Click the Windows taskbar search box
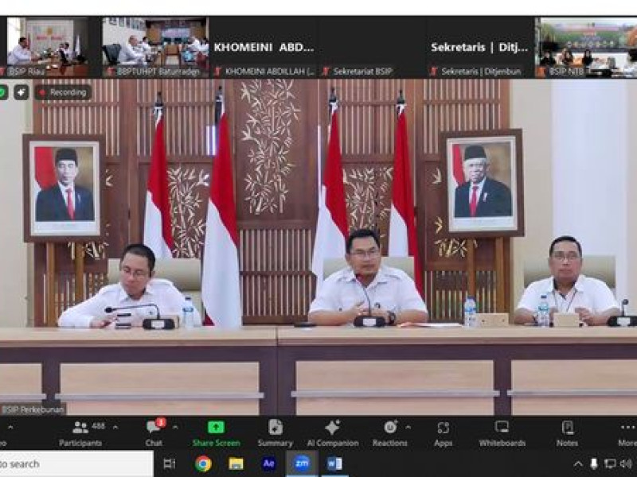This screenshot has width=637, height=477. point(76,463)
